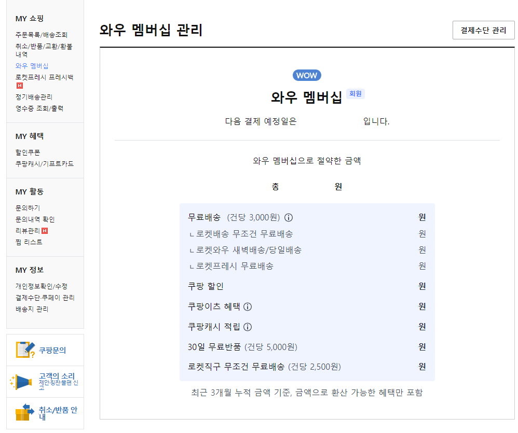Click the 회원 badge beside 와우 멤버십
The image size is (518, 433).
click(x=355, y=94)
